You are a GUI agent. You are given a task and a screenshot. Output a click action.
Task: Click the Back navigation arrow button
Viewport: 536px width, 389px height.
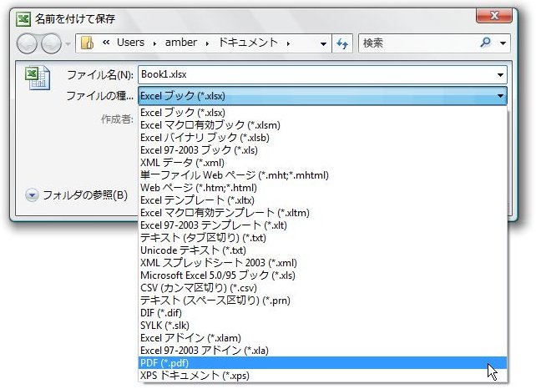27,43
